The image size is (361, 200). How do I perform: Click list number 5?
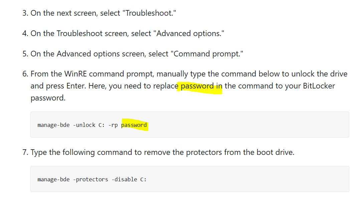[25, 54]
